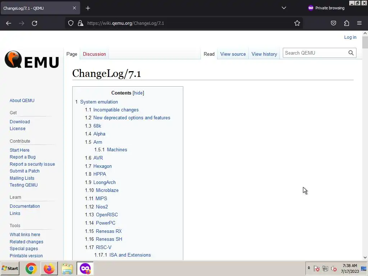Image resolution: width=368 pixels, height=276 pixels.
Task: Open the tracking protection shield icon
Action: click(x=71, y=23)
